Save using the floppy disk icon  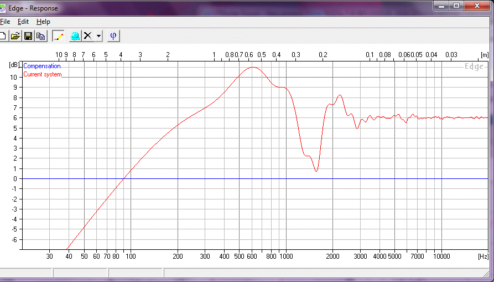(28, 36)
